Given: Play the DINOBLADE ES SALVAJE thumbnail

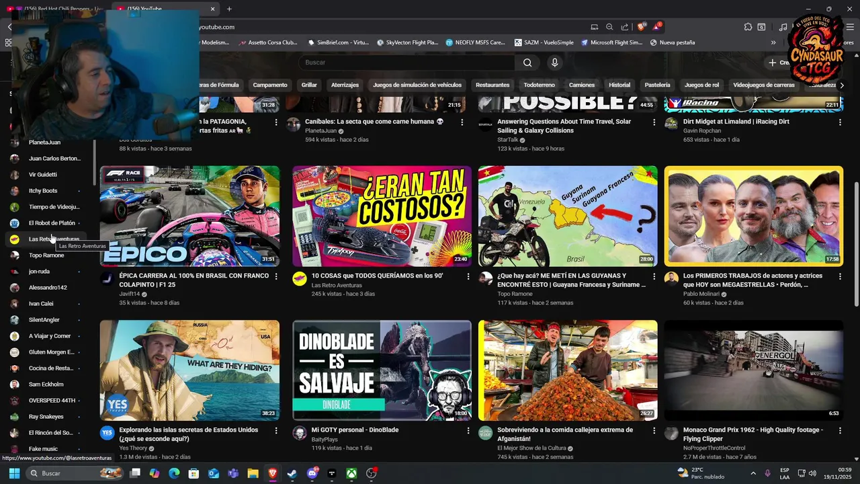Looking at the screenshot, I should click(382, 370).
